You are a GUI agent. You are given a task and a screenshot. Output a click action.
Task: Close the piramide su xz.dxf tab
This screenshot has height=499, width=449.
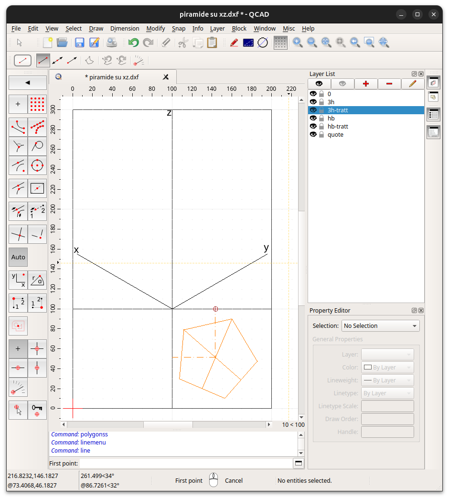pyautogui.click(x=166, y=77)
